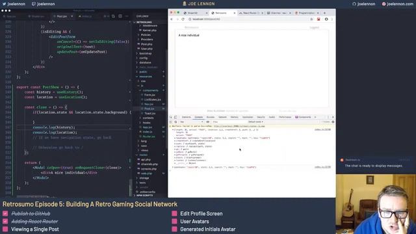Open web.php in the routes folder

pos(146,174)
